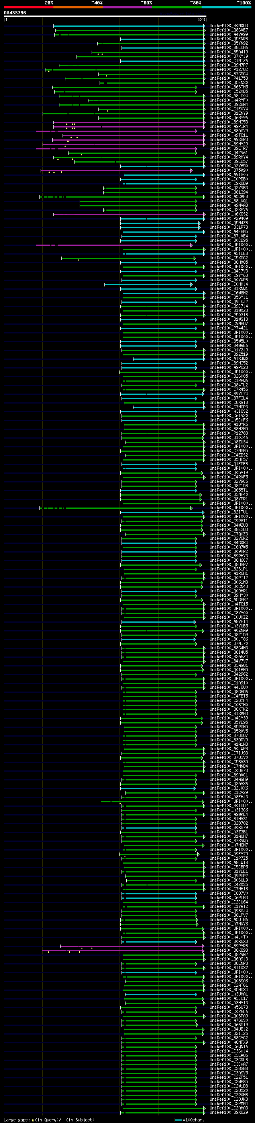
Task: Select the UniRef100_Q5ENS0 label
Action: (x=228, y=83)
